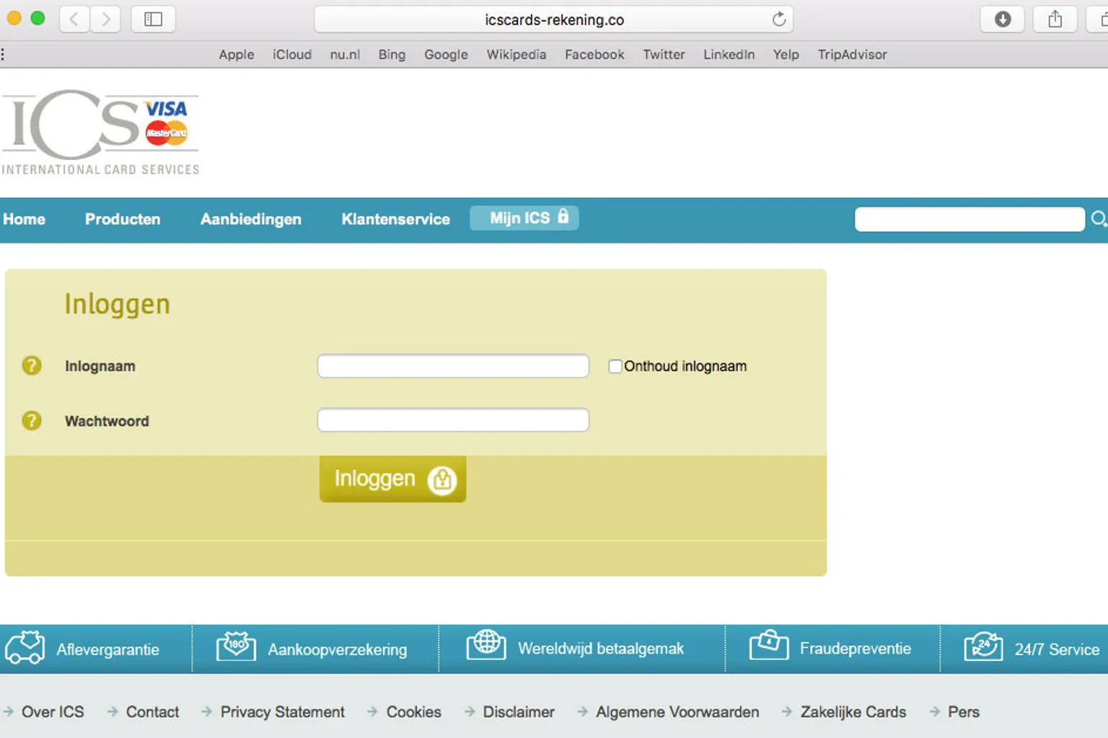Open the Privacy Statement footer link
Image resolution: width=1108 pixels, height=738 pixels.
282,712
